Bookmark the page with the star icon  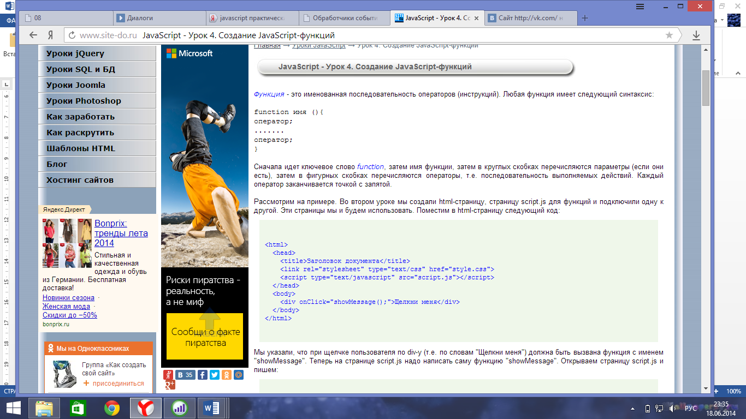pyautogui.click(x=669, y=35)
